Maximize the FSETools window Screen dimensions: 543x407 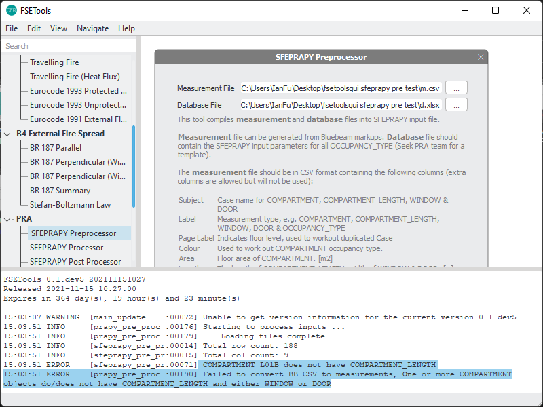[495, 10]
